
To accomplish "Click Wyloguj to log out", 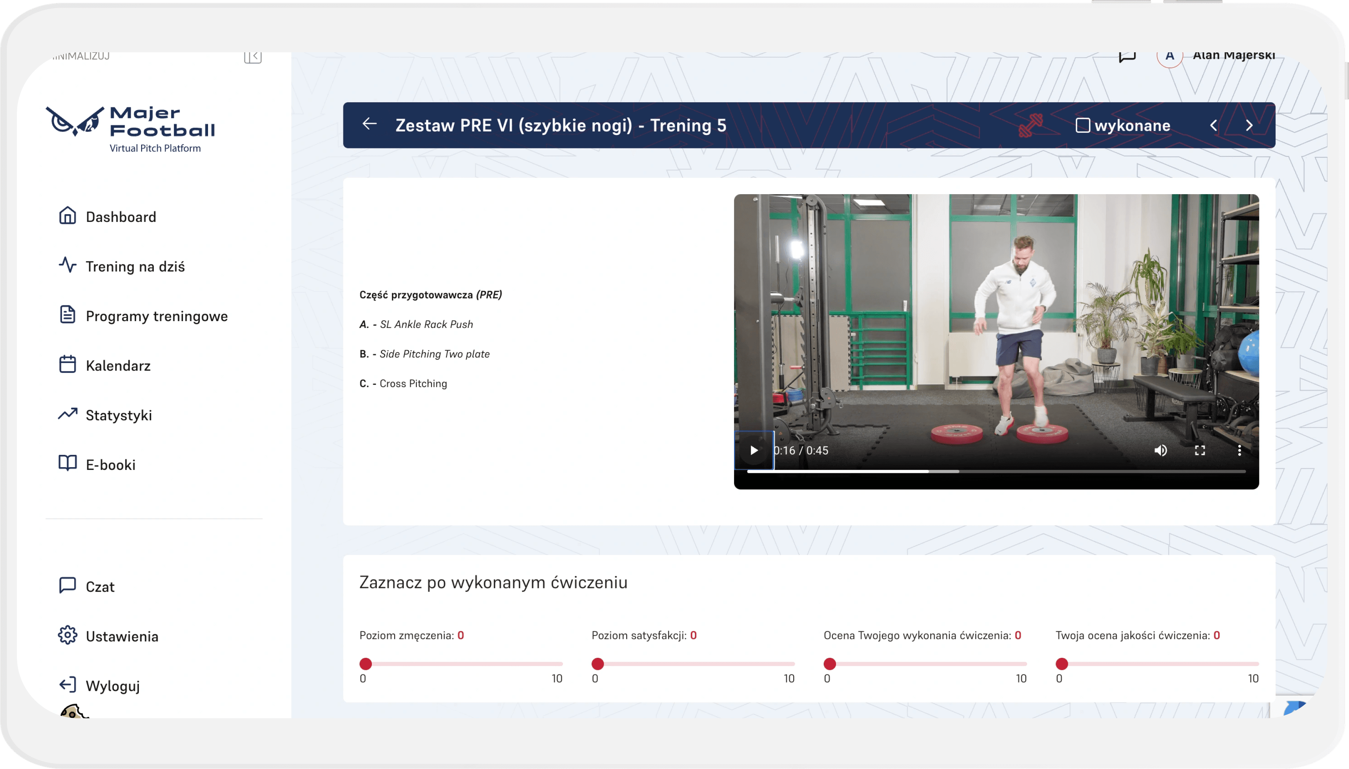I will coord(112,686).
